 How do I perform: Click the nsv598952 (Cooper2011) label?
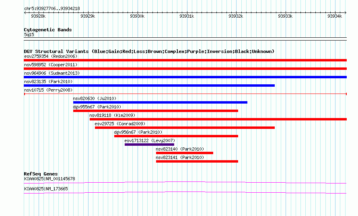tap(51, 65)
